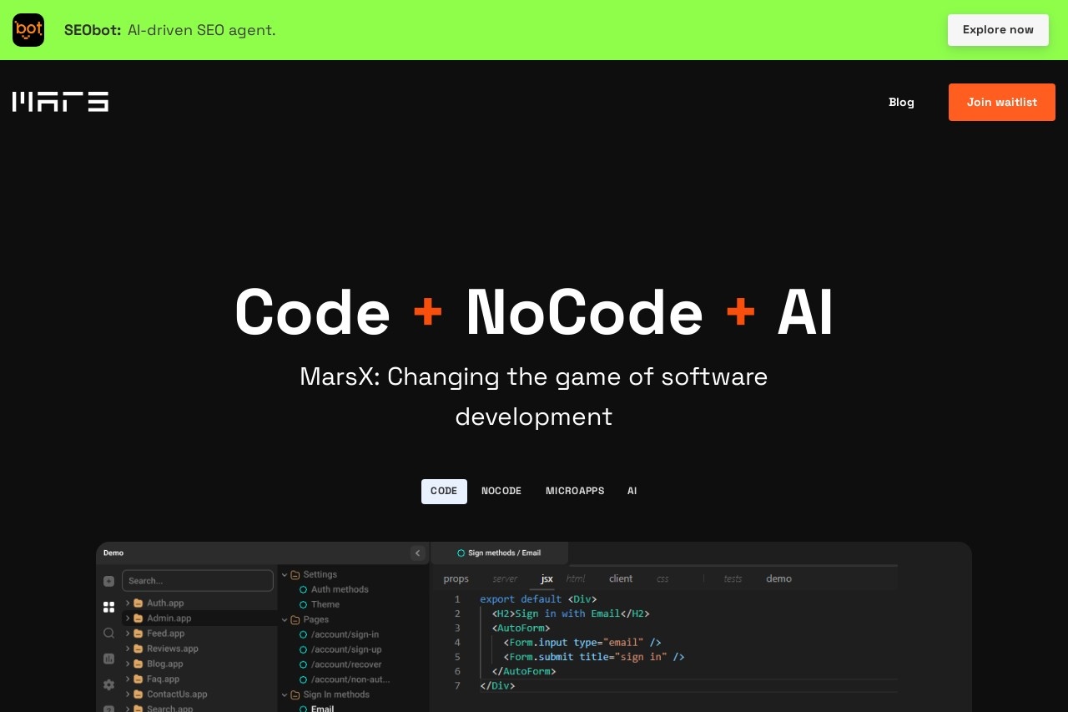Viewport: 1068px width, 712px height.
Task: Click the MARS logo in header
Action: (x=60, y=102)
